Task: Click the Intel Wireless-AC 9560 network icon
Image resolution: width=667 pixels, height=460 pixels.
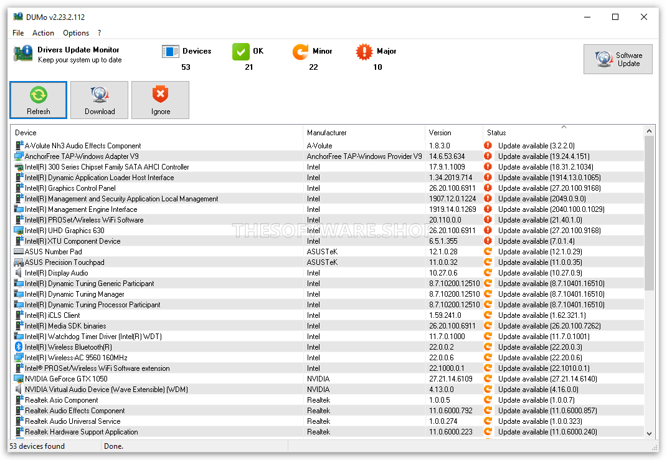Action: click(19, 357)
